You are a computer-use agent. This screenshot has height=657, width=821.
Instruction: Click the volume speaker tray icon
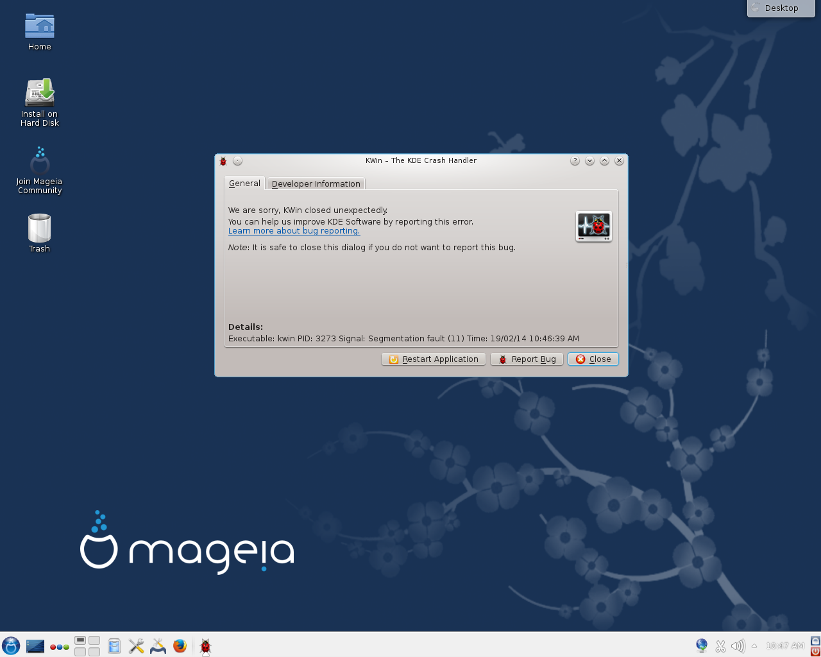point(738,646)
